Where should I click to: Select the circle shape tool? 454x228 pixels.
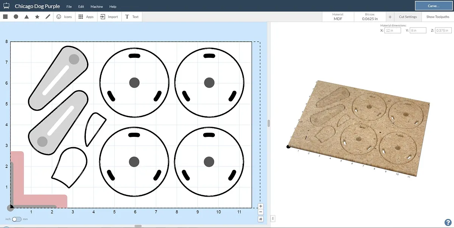pyautogui.click(x=16, y=17)
